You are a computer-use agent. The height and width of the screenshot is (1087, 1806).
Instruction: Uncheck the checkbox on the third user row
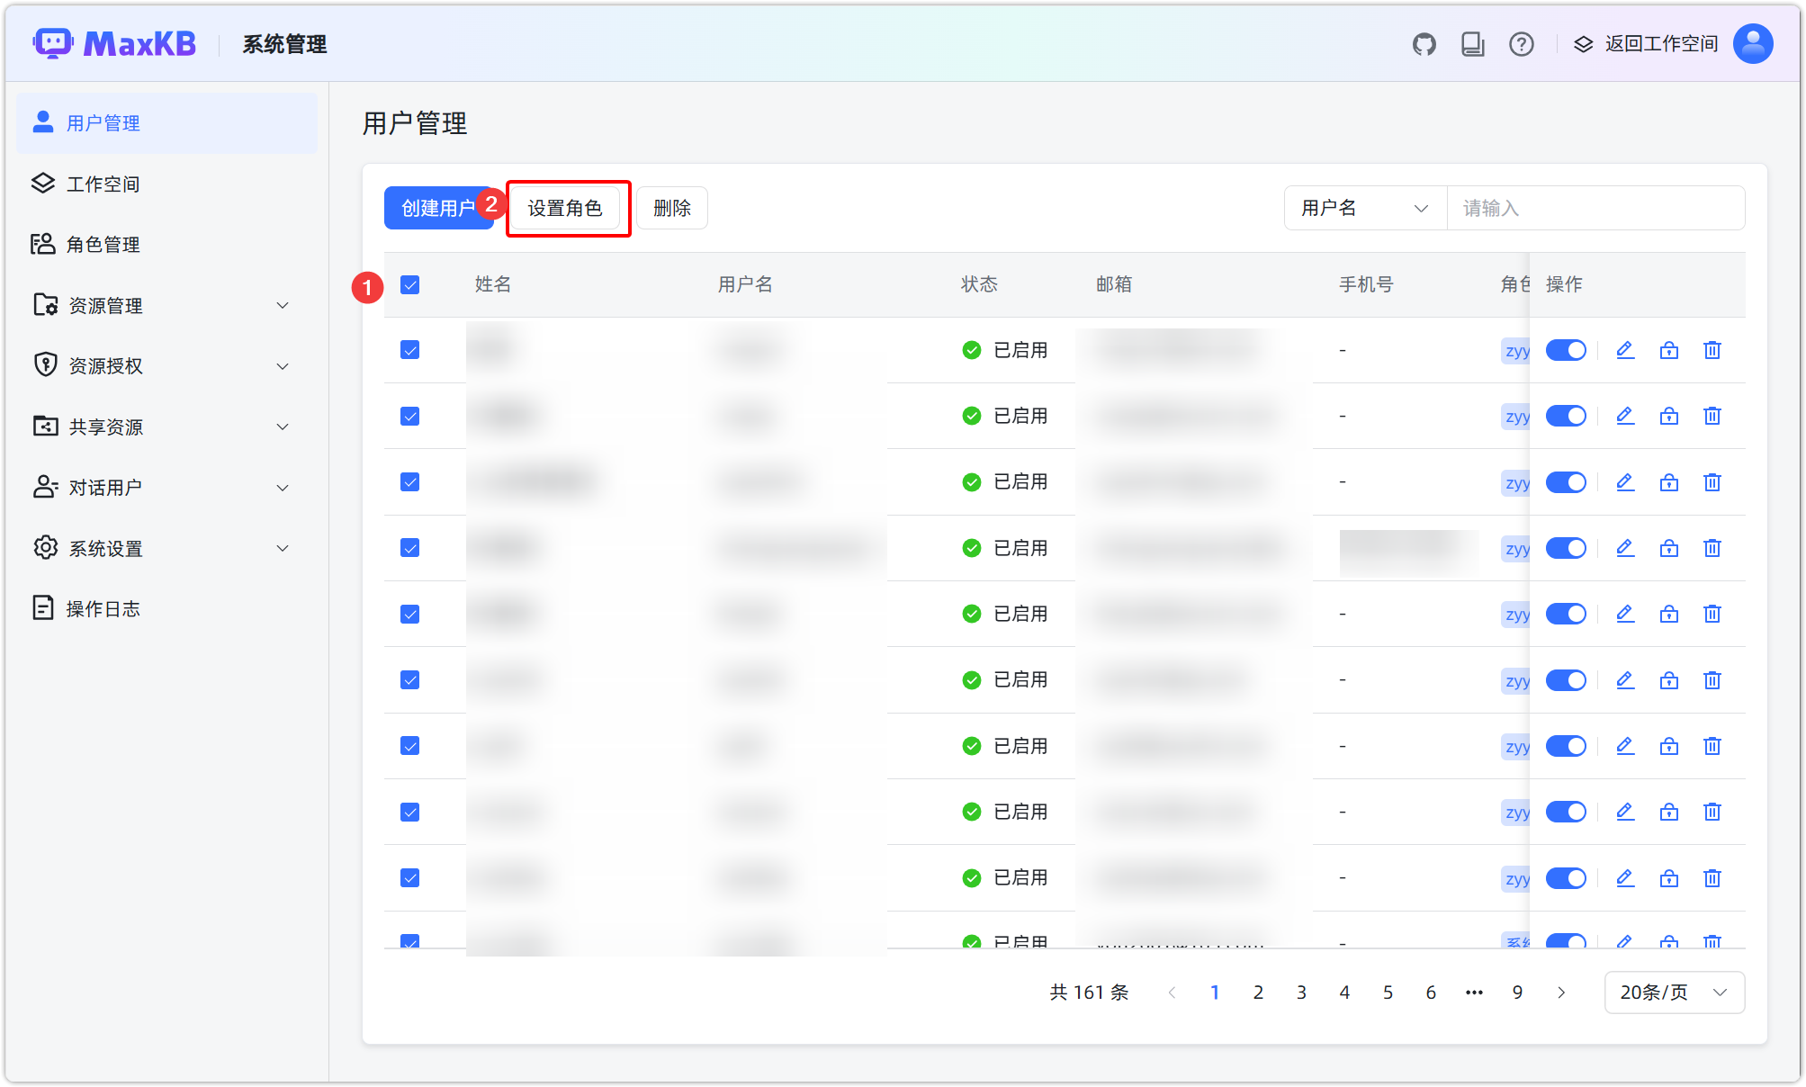click(x=409, y=481)
